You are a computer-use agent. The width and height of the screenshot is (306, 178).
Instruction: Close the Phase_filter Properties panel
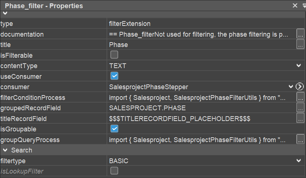pos(295,6)
